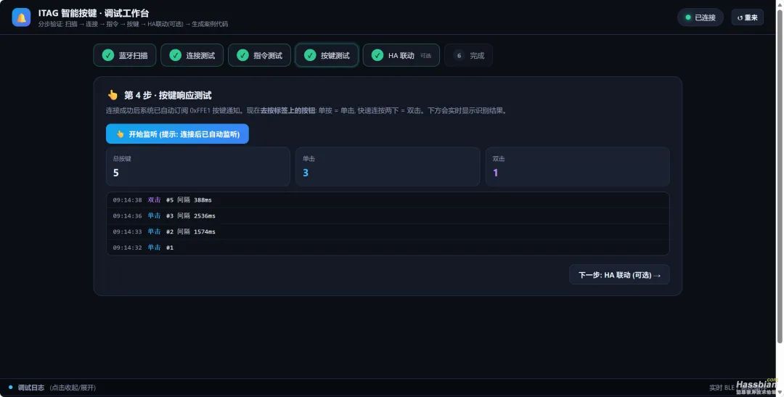Click the number 6 badge on 完成 step

tap(459, 55)
